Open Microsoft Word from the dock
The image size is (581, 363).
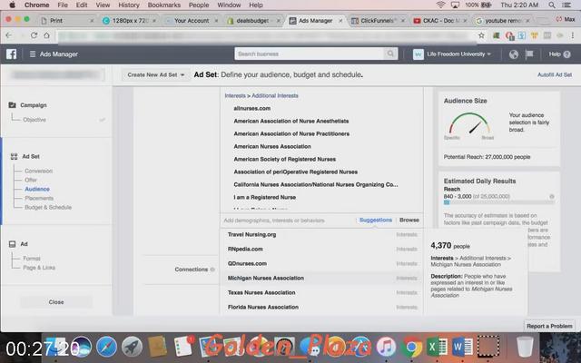coord(462,347)
